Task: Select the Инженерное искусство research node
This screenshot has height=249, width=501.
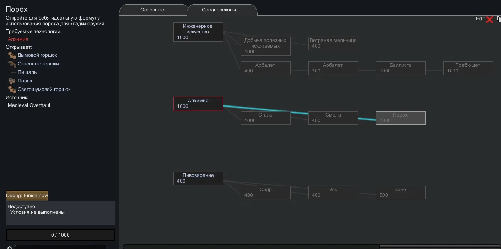Action: tap(198, 32)
